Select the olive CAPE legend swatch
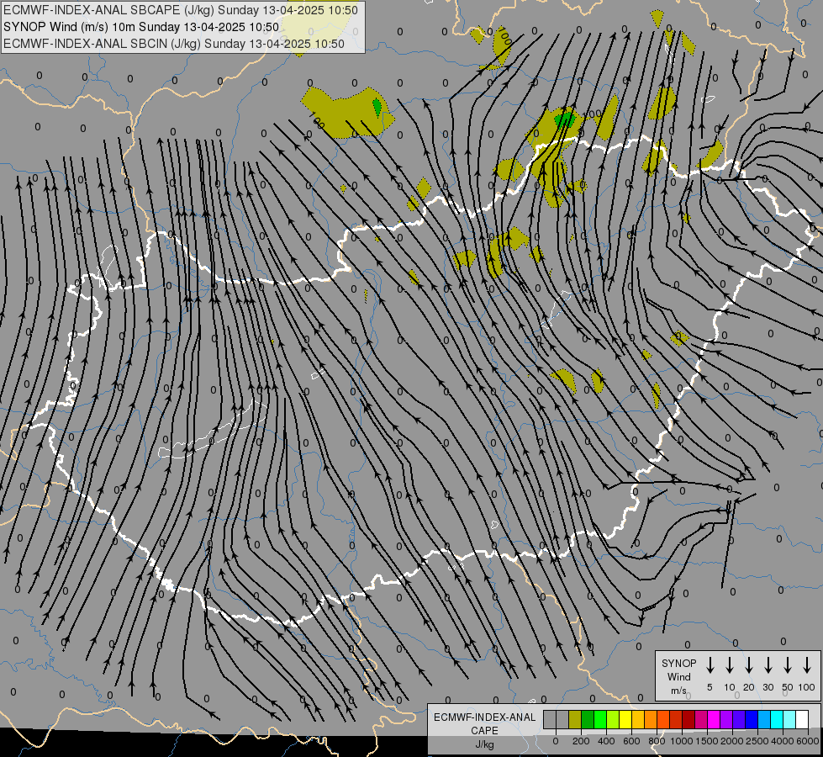The image size is (823, 757). (575, 720)
